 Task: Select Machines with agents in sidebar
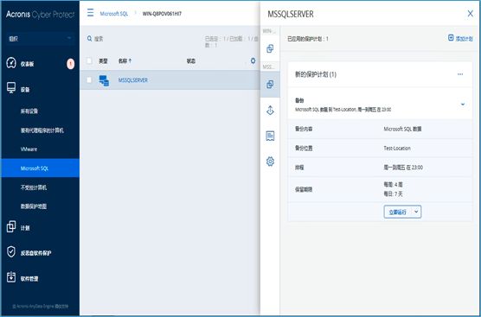tap(42, 130)
